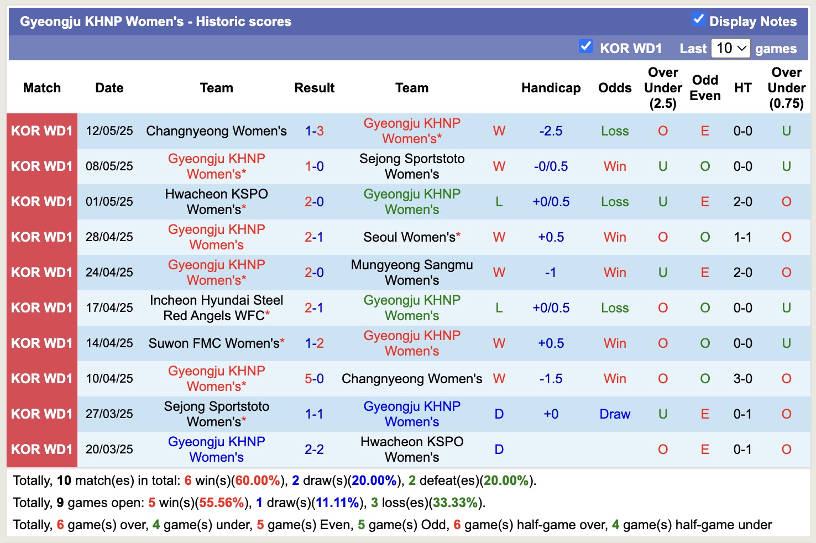
Task: Toggle the KOR WD1 filter checkbox
Action: click(586, 47)
